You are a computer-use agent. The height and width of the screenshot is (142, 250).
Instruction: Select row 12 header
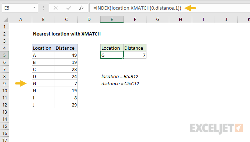click(4, 105)
